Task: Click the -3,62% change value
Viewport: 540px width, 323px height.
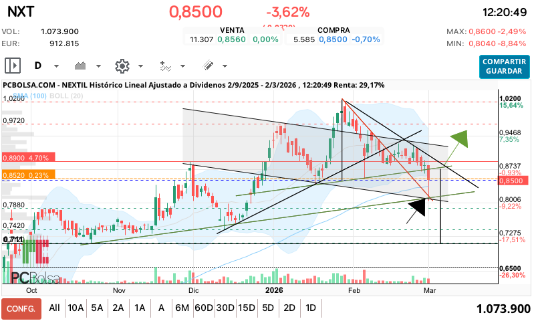Action: (x=288, y=13)
